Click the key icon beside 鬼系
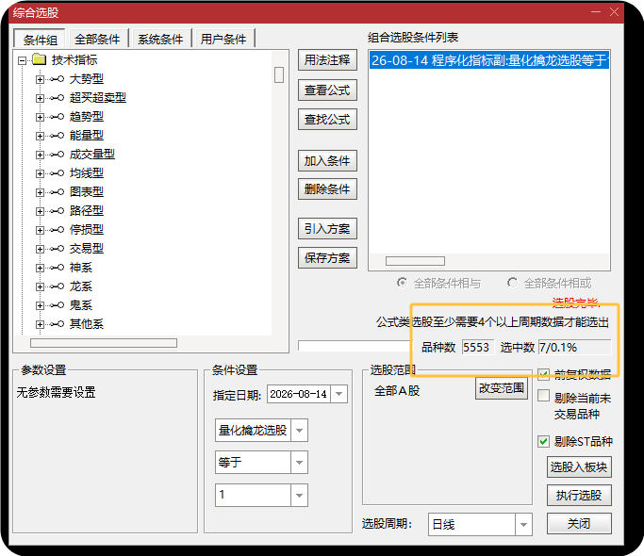 click(58, 305)
